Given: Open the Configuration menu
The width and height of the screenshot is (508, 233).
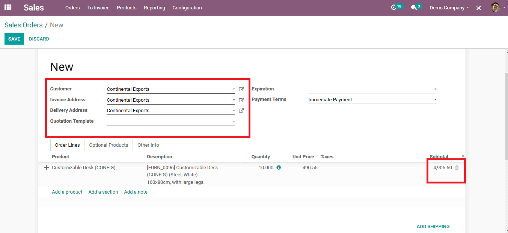Looking at the screenshot, I should (187, 8).
